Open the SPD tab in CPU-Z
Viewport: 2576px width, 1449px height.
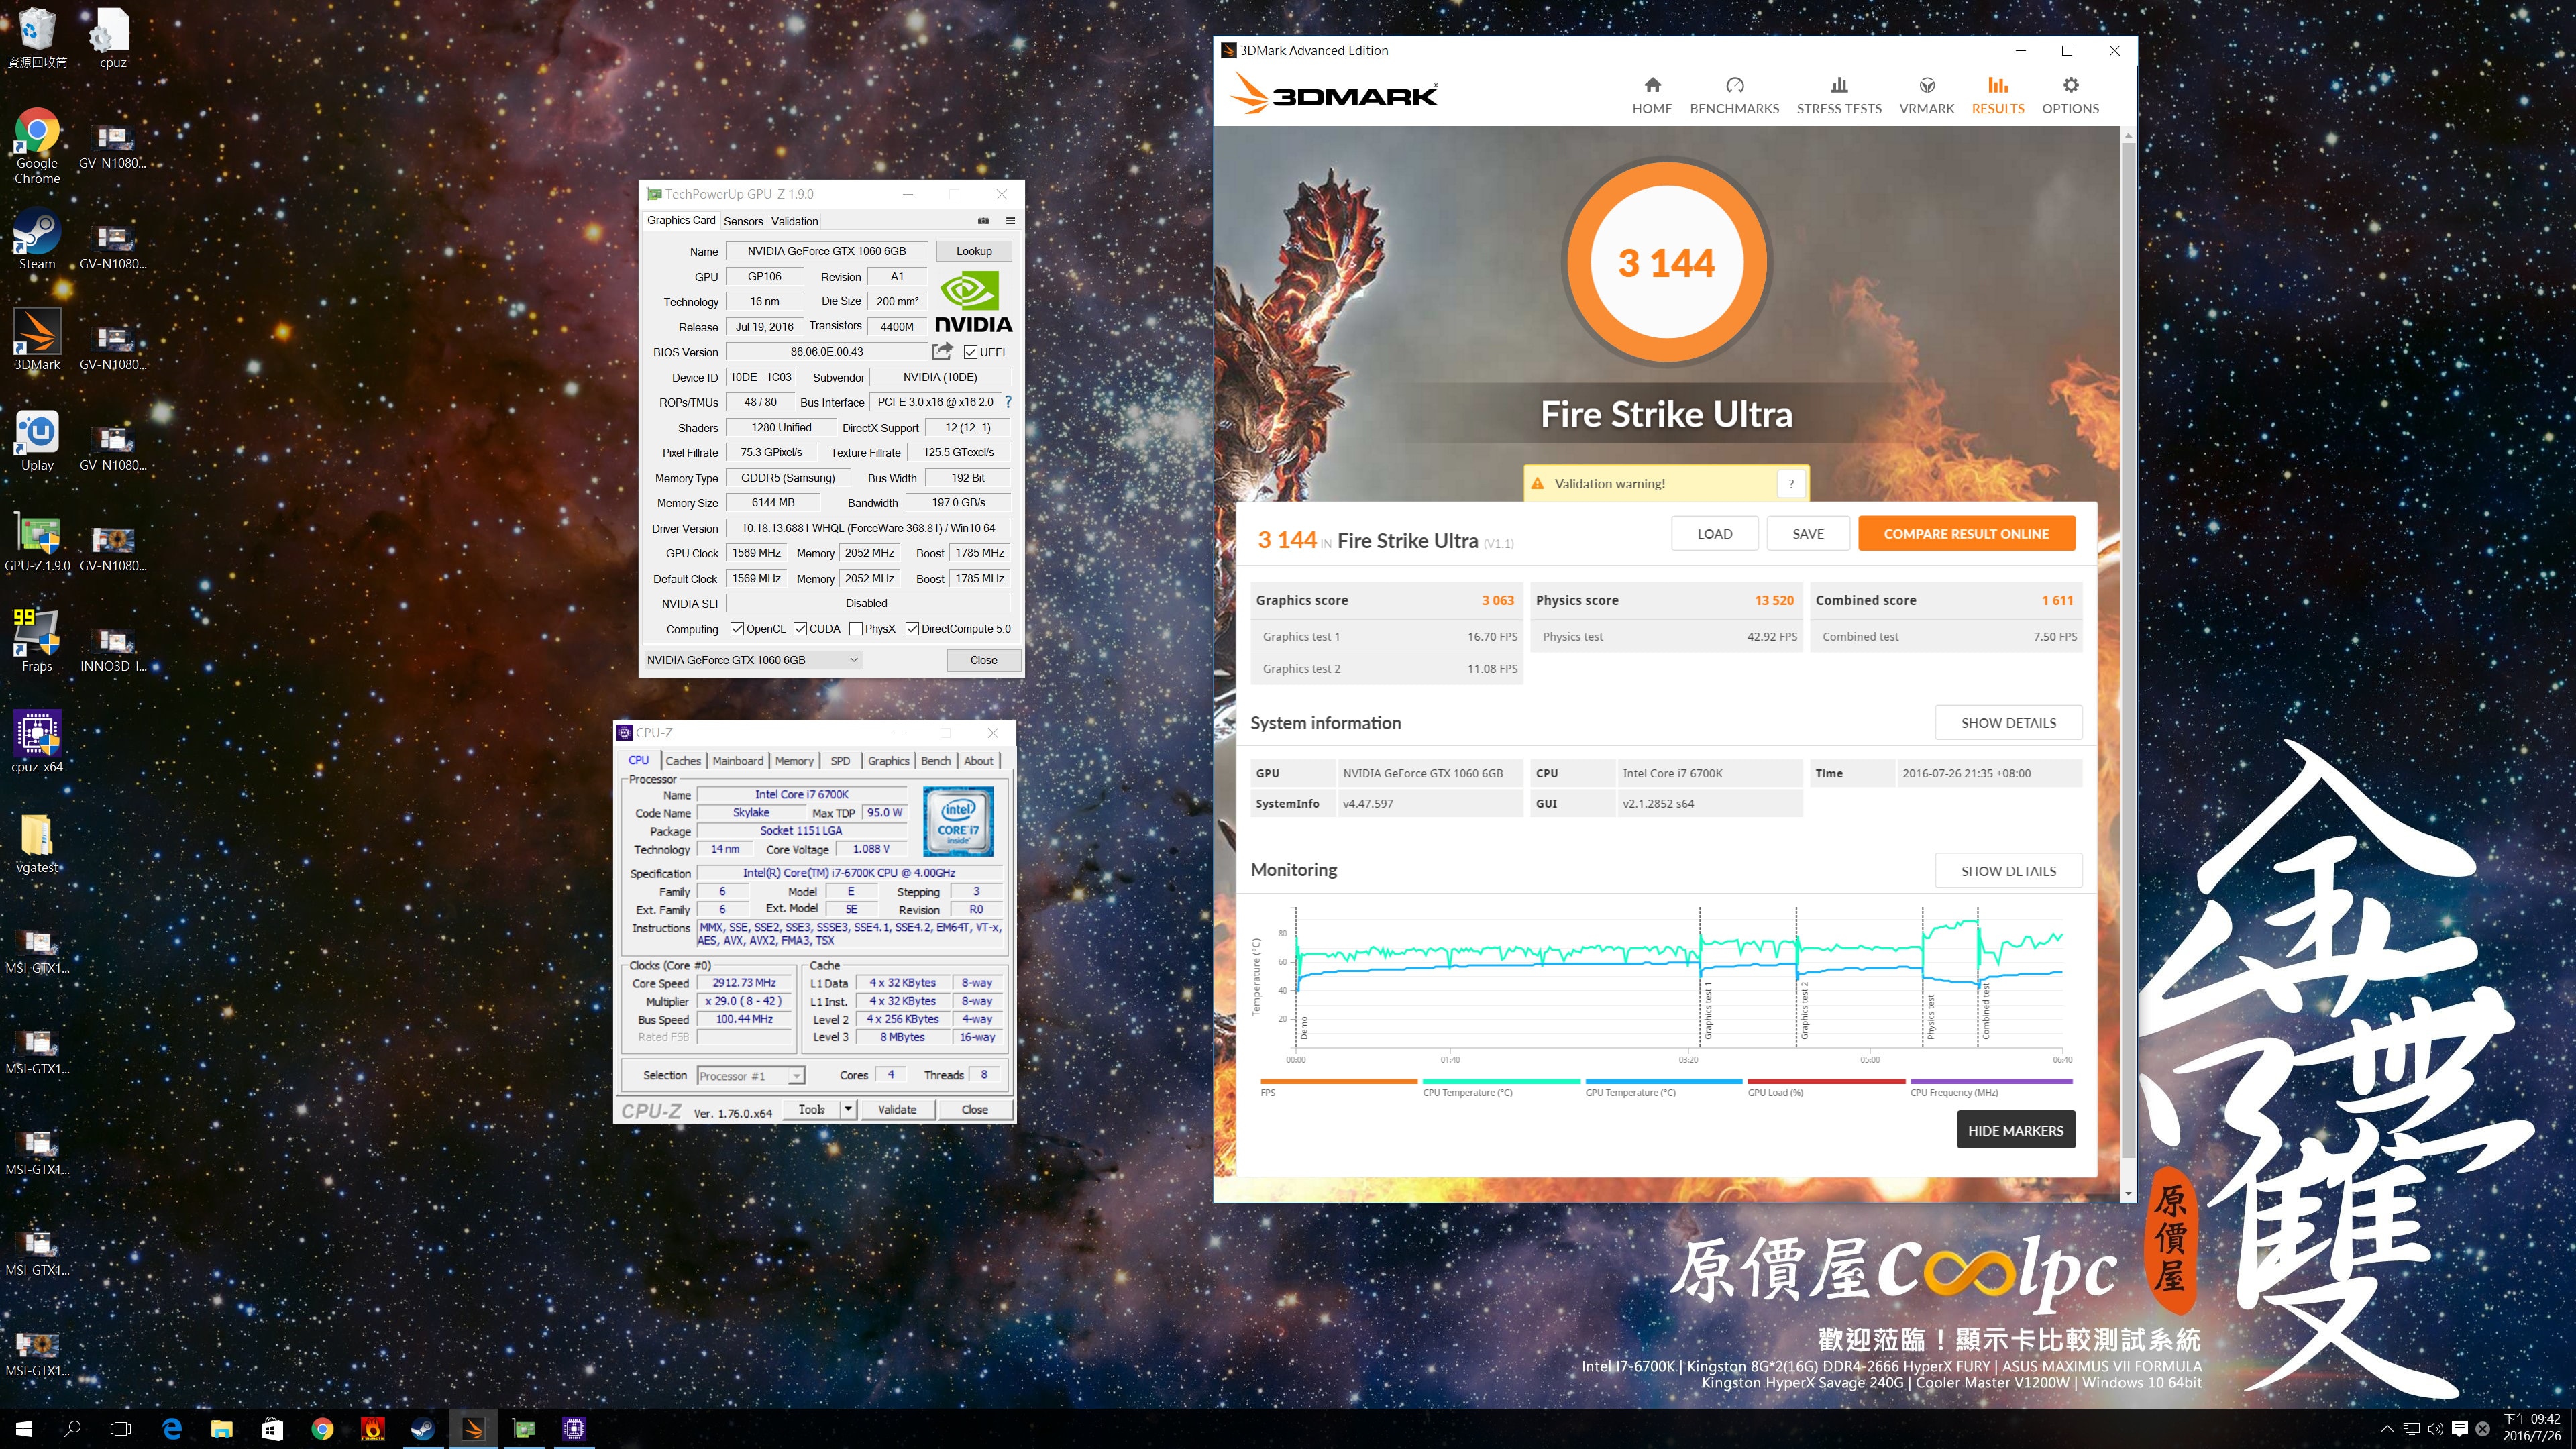pyautogui.click(x=840, y=761)
